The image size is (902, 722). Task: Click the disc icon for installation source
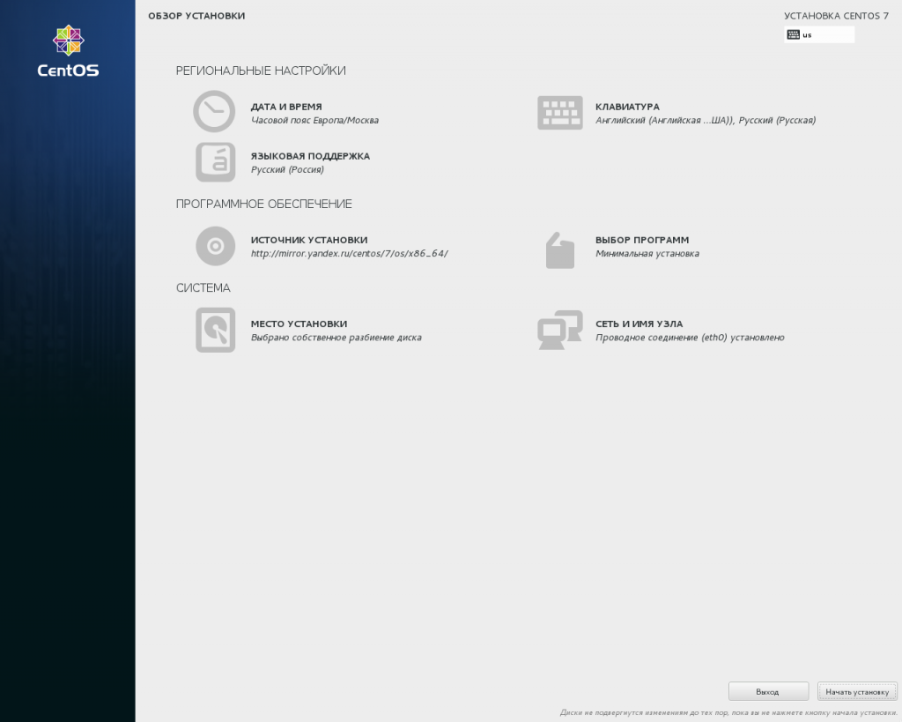215,246
